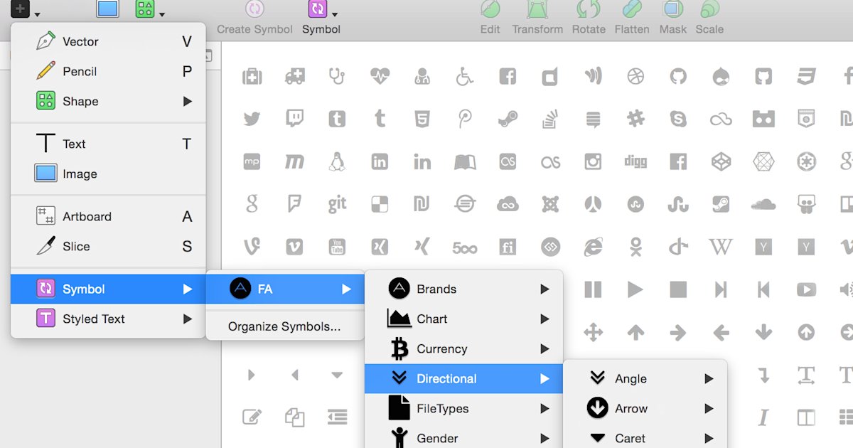The width and height of the screenshot is (853, 448).
Task: Click the Create Symbol toolbar button
Action: [x=254, y=18]
